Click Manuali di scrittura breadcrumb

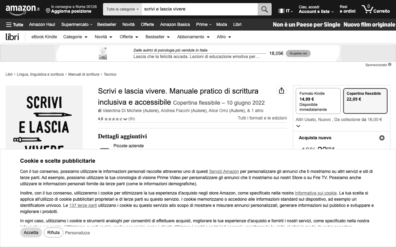(84, 74)
